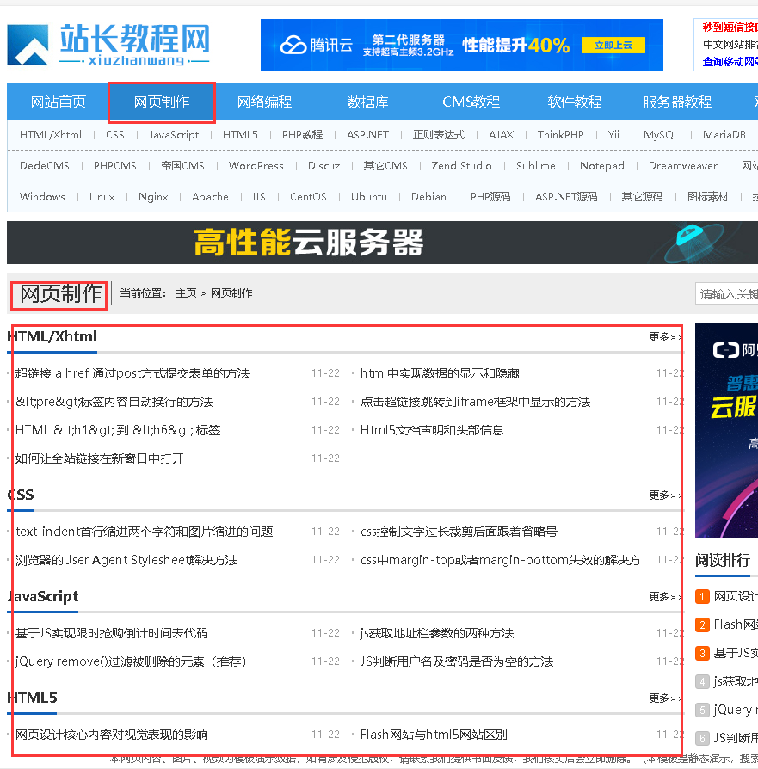Click 更多 beside CSS section
758x769 pixels.
pyautogui.click(x=664, y=495)
